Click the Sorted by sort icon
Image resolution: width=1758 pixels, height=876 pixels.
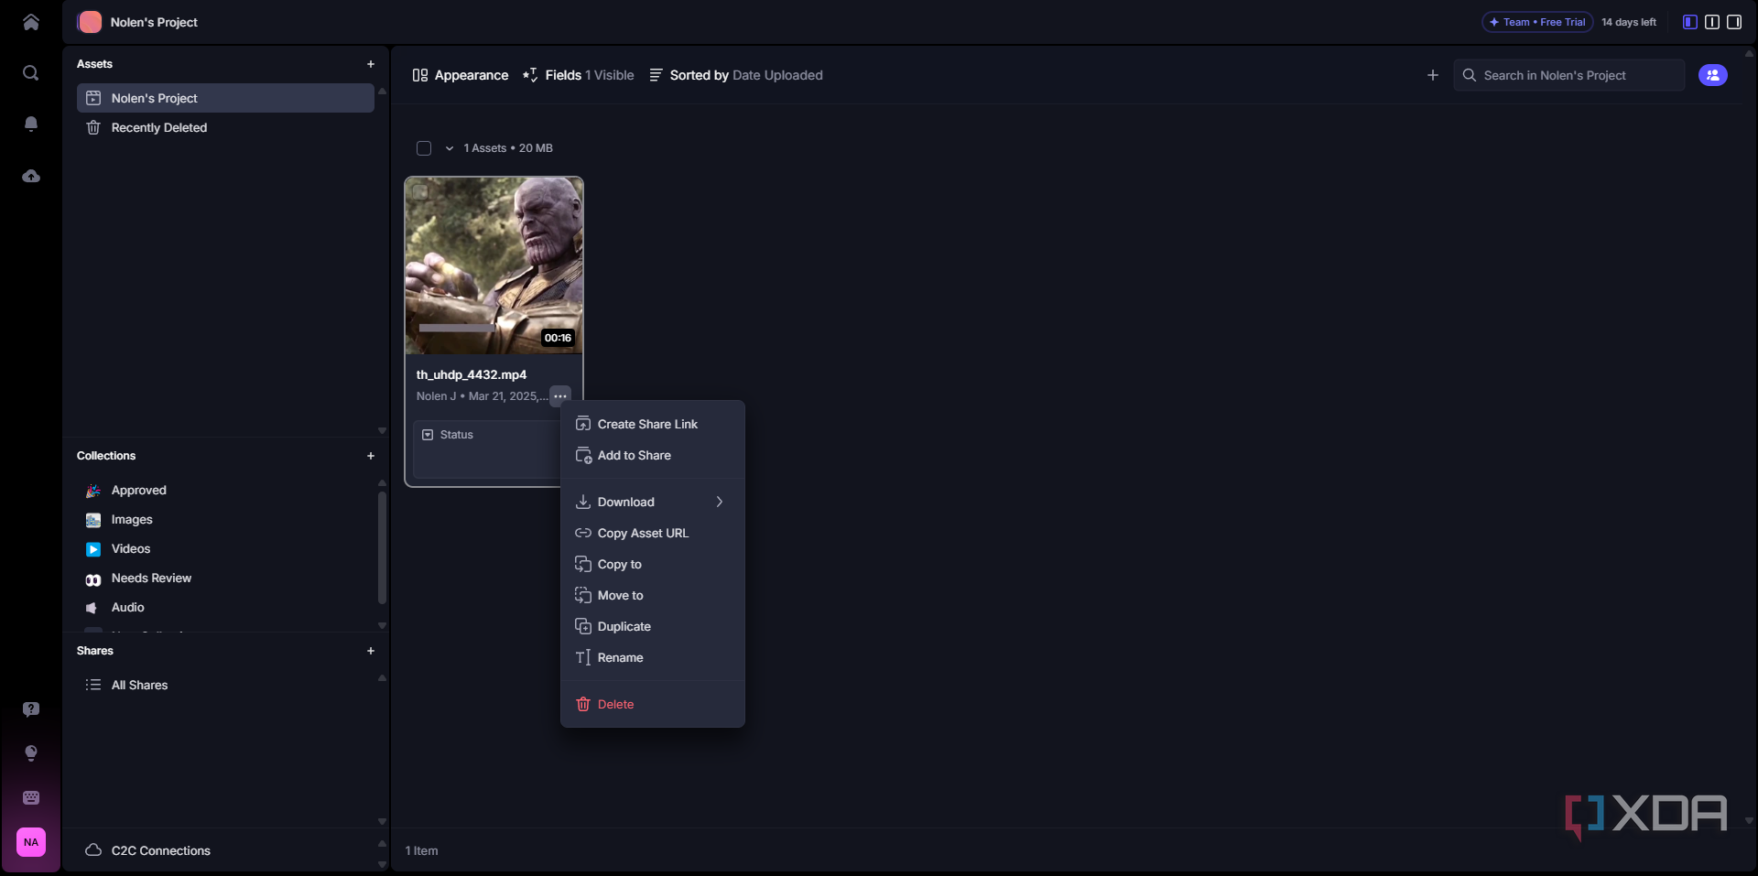(x=656, y=75)
